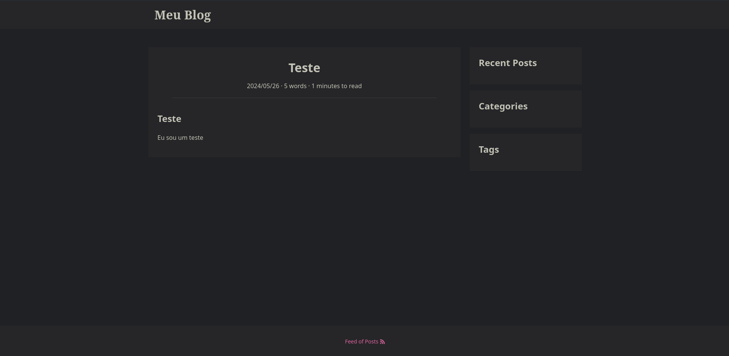Click the divider line under post metadata
Screen dimensions: 729x356
[x=304, y=98]
